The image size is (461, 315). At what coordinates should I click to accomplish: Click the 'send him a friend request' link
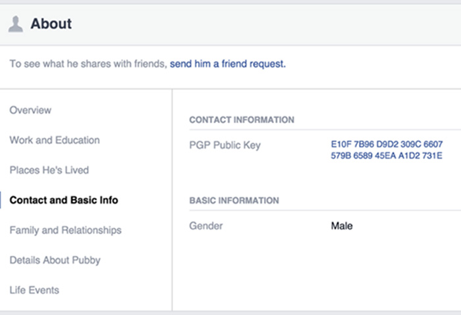pos(228,64)
